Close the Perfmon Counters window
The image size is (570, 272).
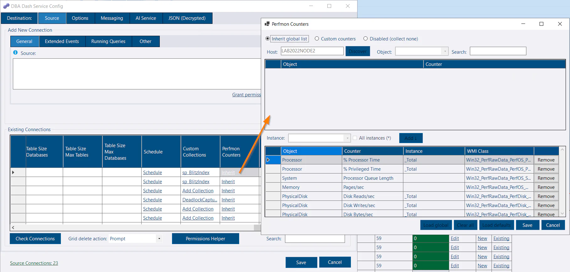click(x=560, y=24)
